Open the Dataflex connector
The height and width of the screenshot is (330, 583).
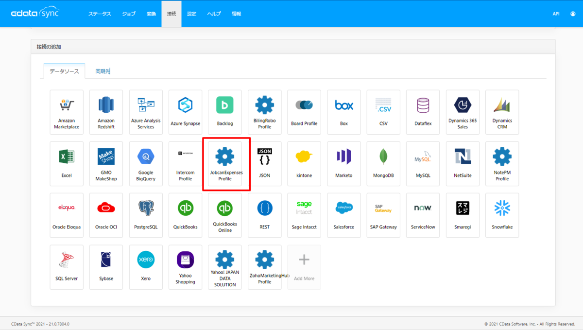pos(423,112)
